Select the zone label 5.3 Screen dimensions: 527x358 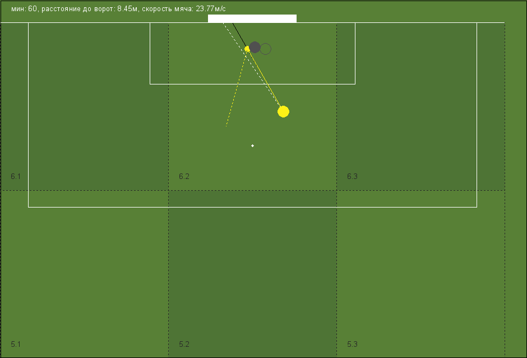point(352,344)
